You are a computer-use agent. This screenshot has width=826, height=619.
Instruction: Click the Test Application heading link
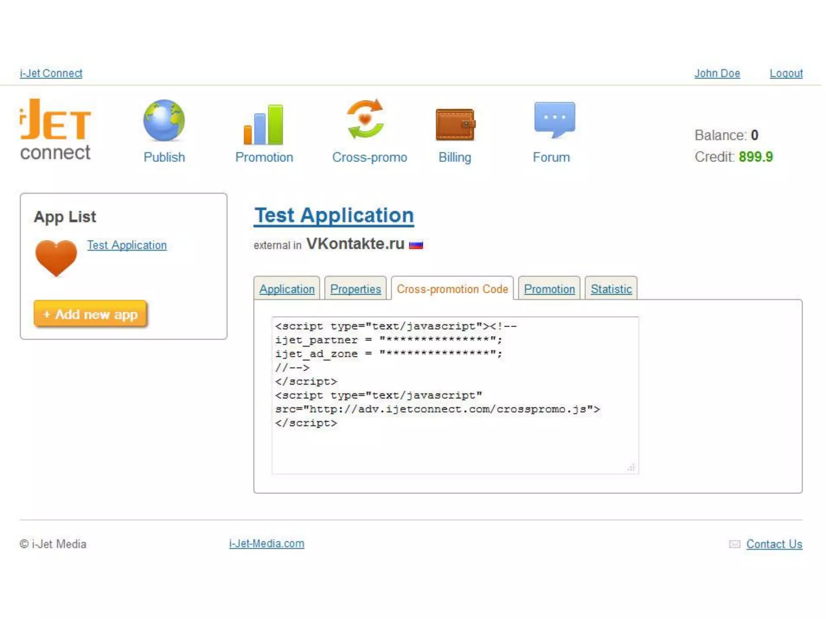334,215
